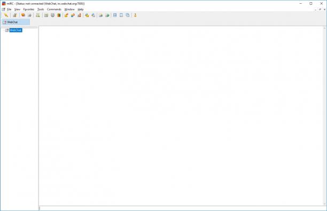Click the DCC Chat toolbar icon

pyautogui.click(x=73, y=15)
